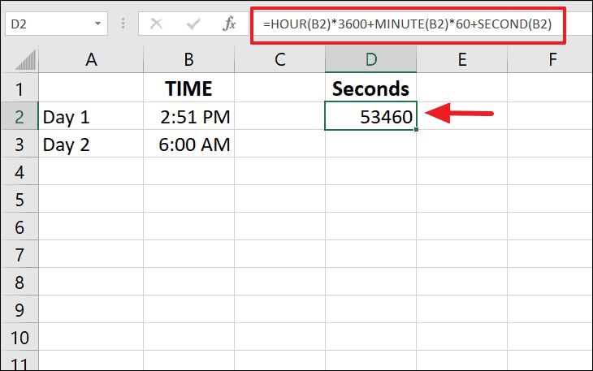Select column E header
The image size is (593, 371).
tap(461, 60)
